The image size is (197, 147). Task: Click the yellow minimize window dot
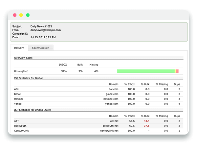[21, 15]
